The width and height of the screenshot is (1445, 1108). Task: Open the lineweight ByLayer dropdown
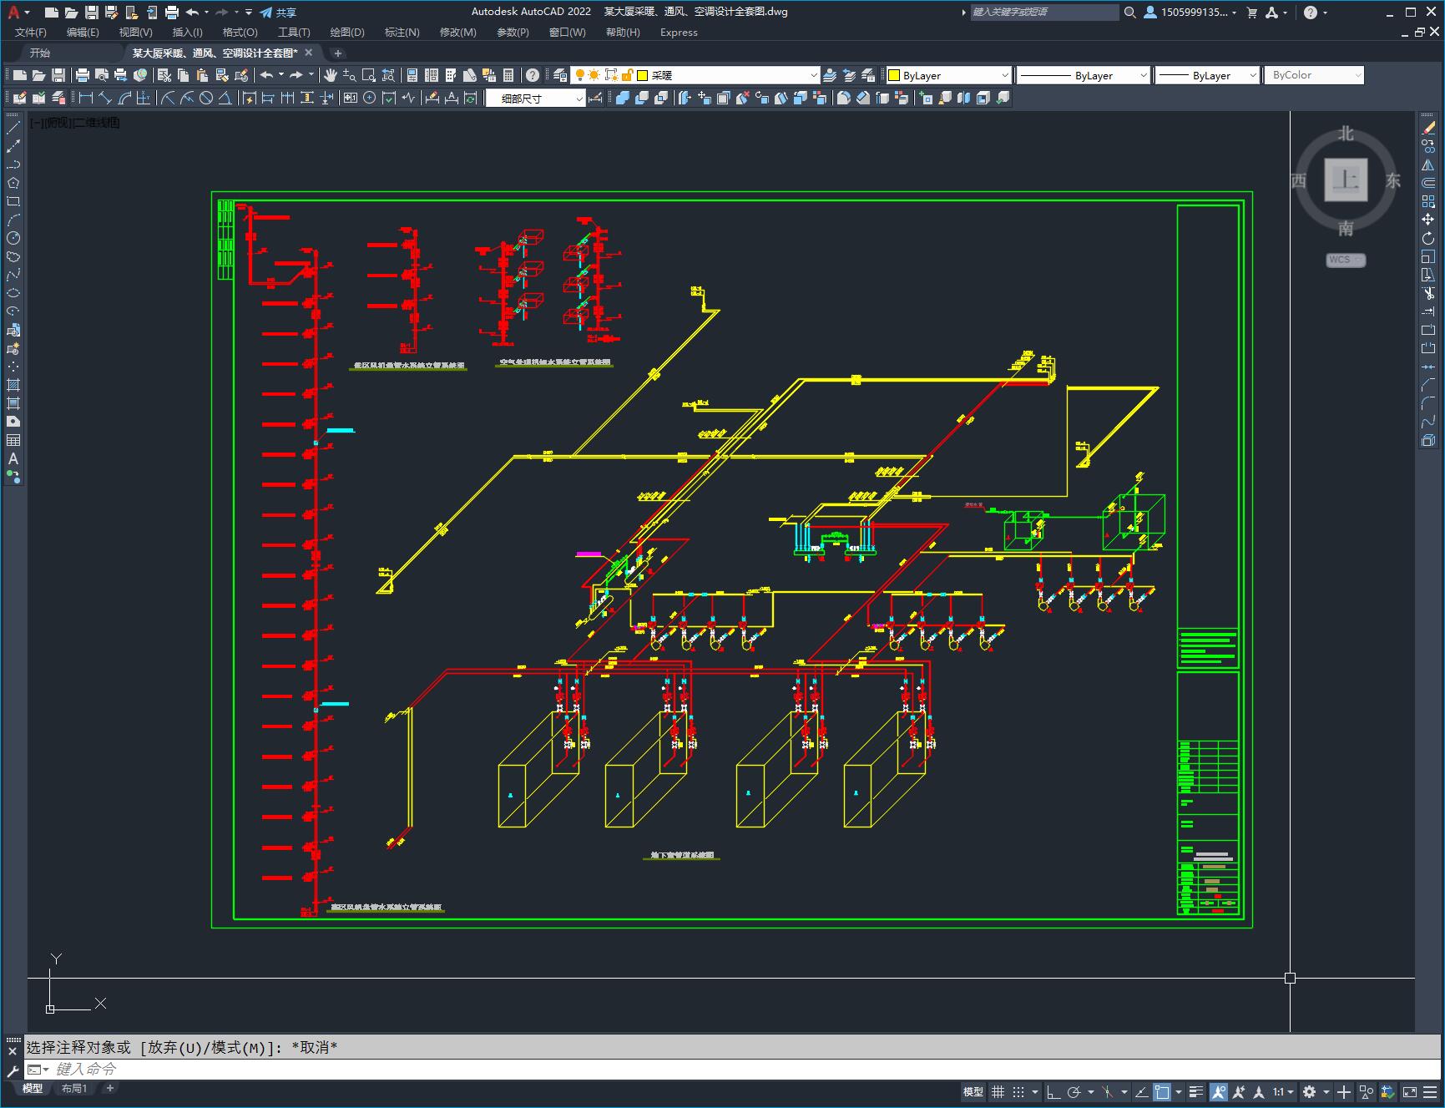click(1207, 75)
